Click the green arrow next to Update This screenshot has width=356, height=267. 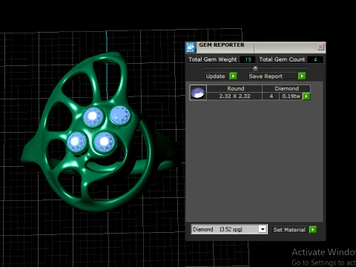(233, 76)
